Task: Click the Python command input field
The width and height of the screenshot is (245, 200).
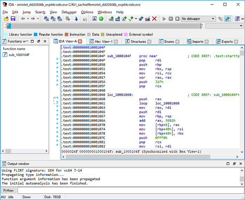Action: coord(129,190)
